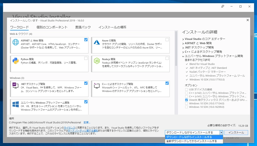Click the Windows (3) section heading

point(17,78)
